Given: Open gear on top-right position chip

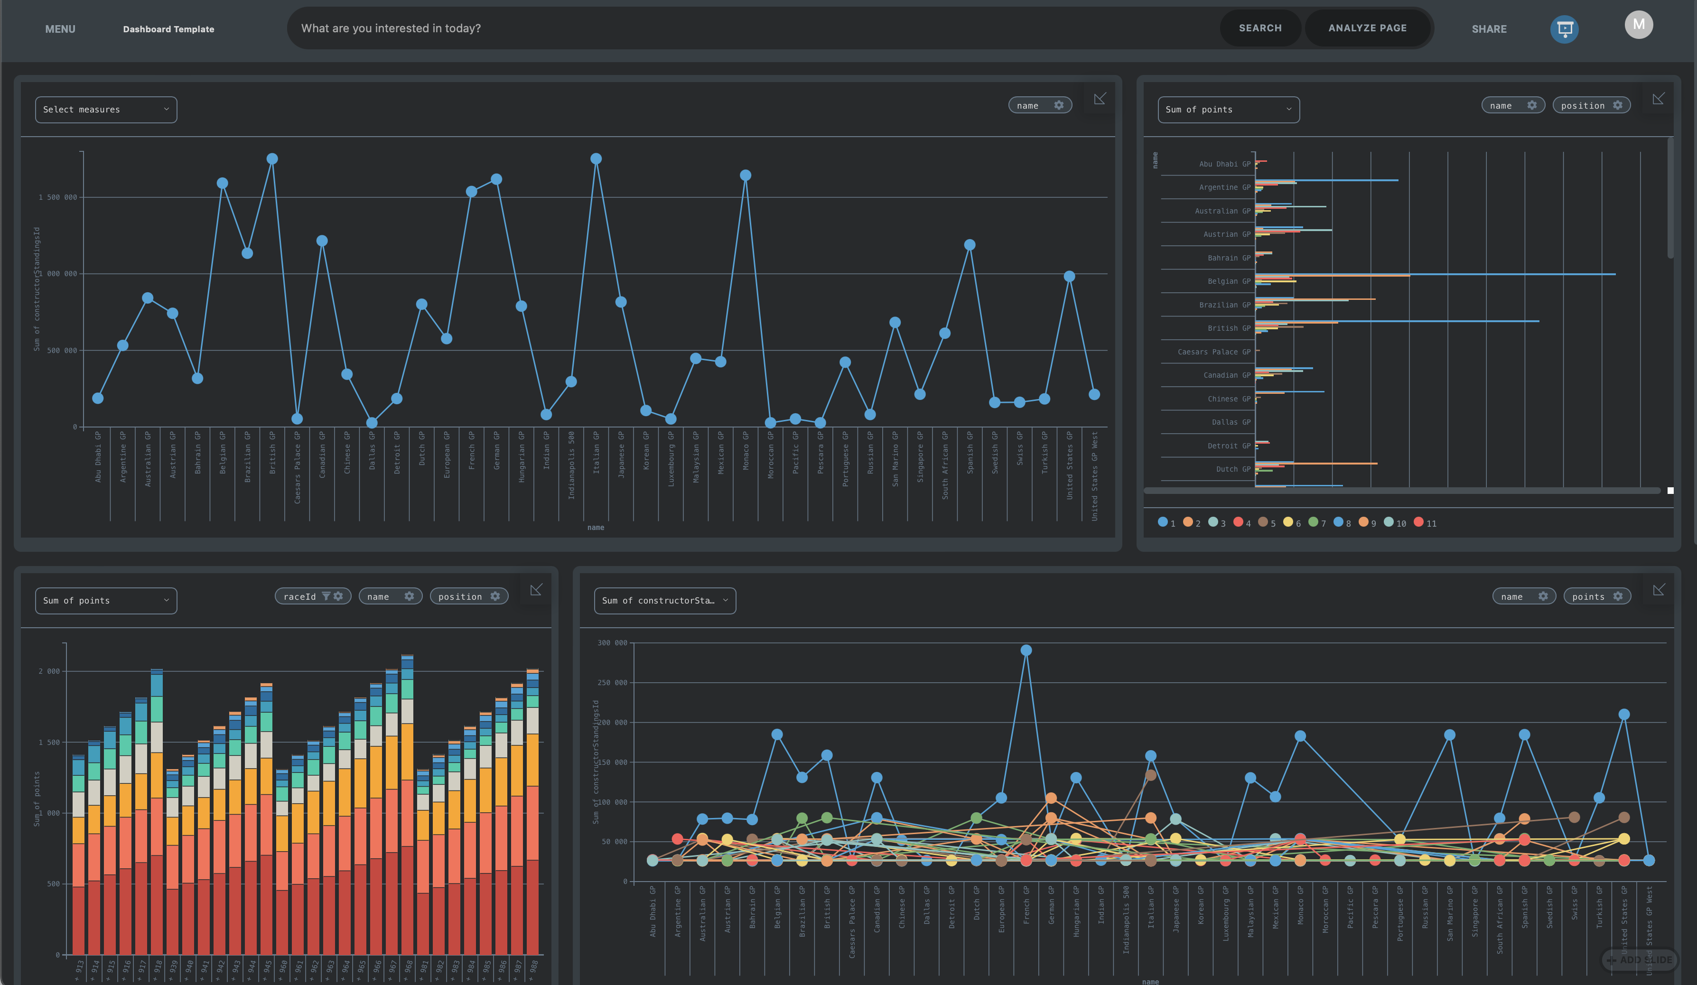Looking at the screenshot, I should [1618, 106].
